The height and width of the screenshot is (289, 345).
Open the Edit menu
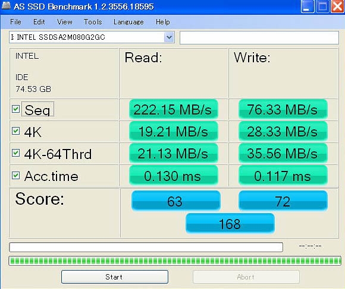click(39, 22)
